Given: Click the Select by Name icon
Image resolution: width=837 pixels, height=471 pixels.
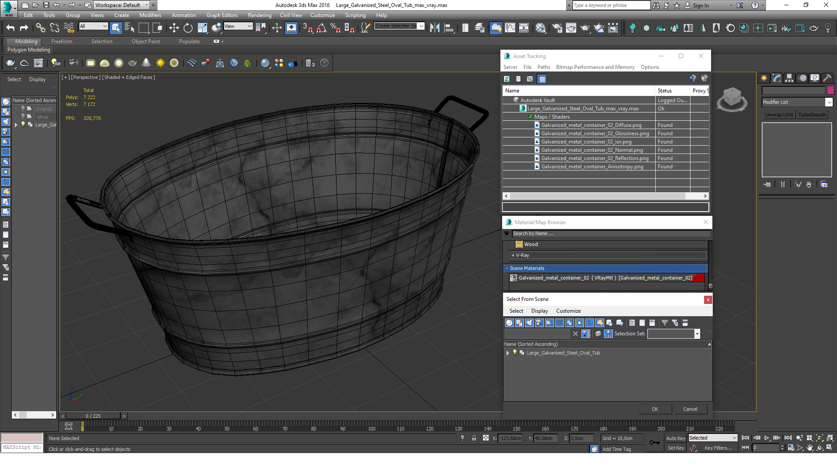Looking at the screenshot, I should pos(129,28).
